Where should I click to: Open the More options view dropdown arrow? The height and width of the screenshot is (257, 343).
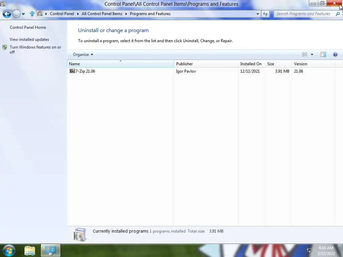click(x=312, y=55)
